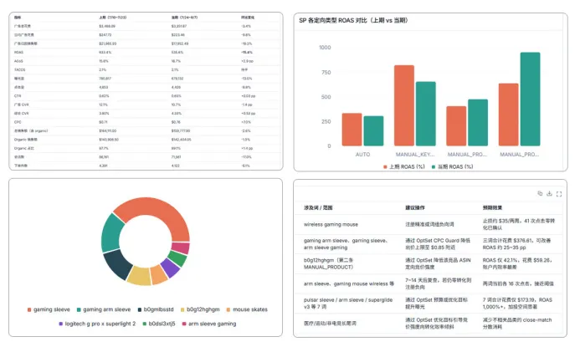This screenshot has width=580, height=347.
Task: Click the wireless gaming mouse row
Action: (x=430, y=224)
